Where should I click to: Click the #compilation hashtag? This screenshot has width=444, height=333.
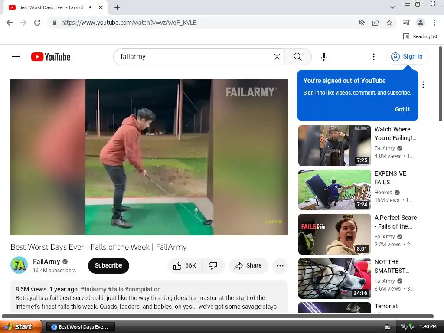point(143,289)
